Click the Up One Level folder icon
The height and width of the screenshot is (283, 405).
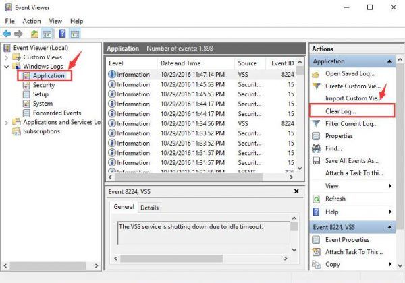click(x=34, y=34)
